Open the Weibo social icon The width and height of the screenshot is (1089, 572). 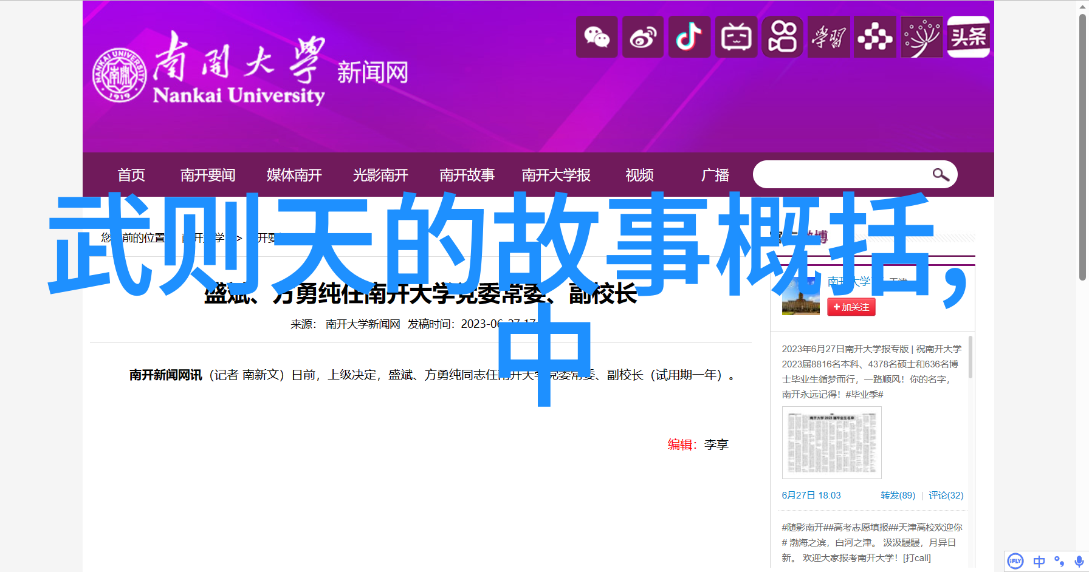point(643,37)
